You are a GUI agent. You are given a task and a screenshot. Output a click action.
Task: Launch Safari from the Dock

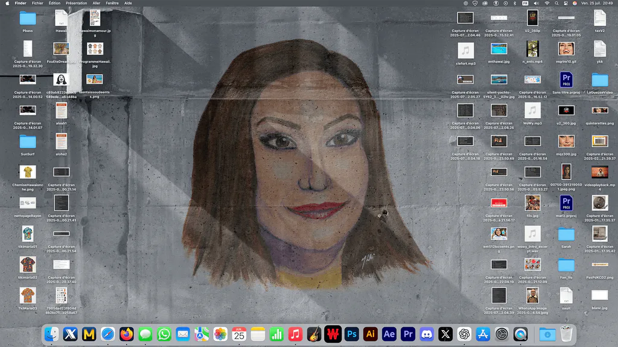[x=107, y=334]
